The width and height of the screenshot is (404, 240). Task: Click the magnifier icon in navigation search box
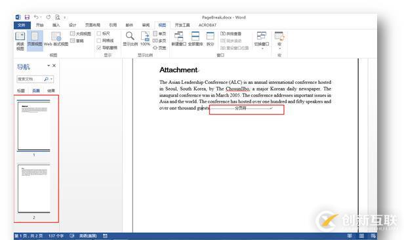(46, 79)
